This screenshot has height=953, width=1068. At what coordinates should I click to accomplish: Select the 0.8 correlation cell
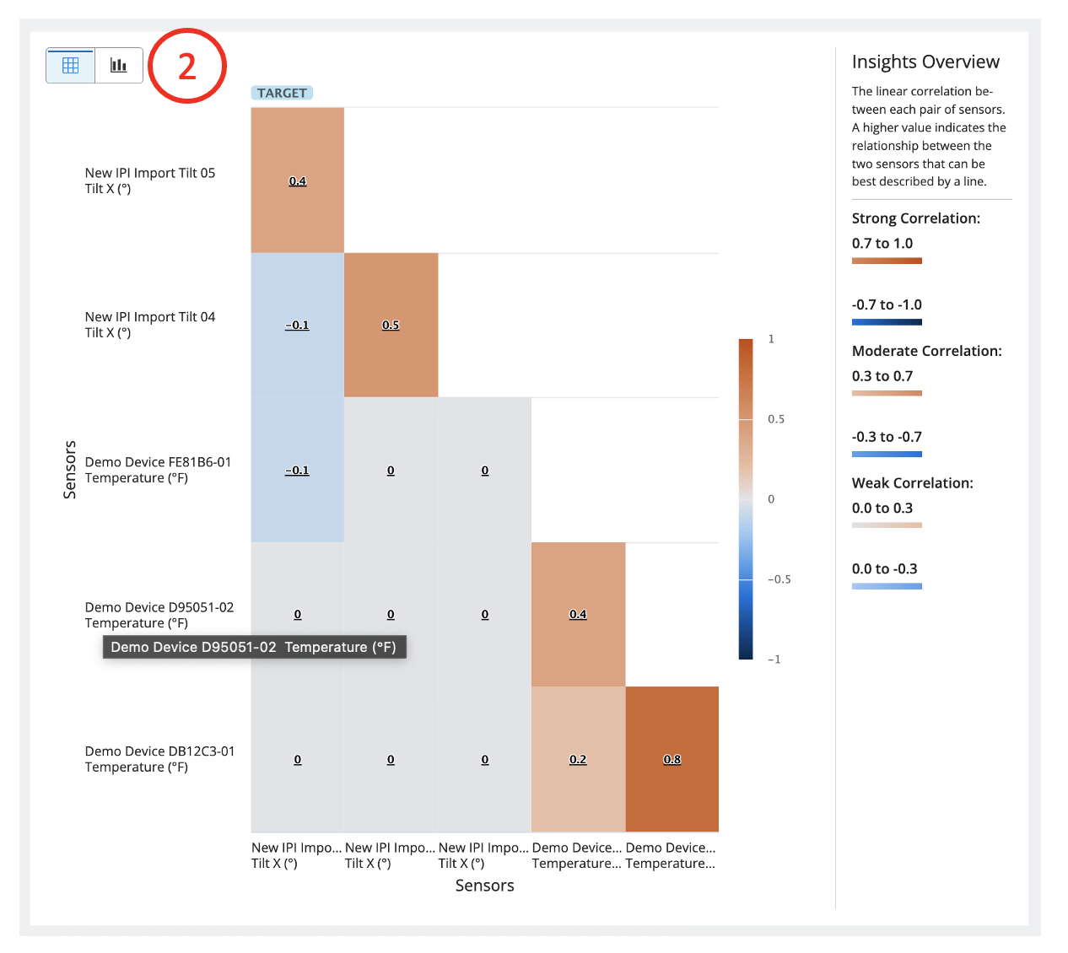[x=672, y=759]
